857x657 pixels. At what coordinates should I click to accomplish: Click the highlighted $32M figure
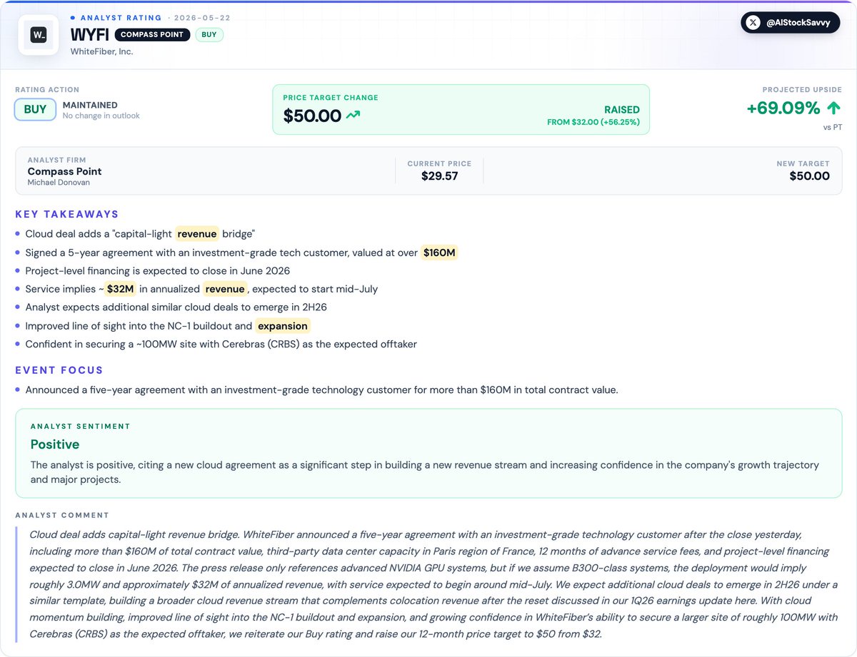click(120, 289)
